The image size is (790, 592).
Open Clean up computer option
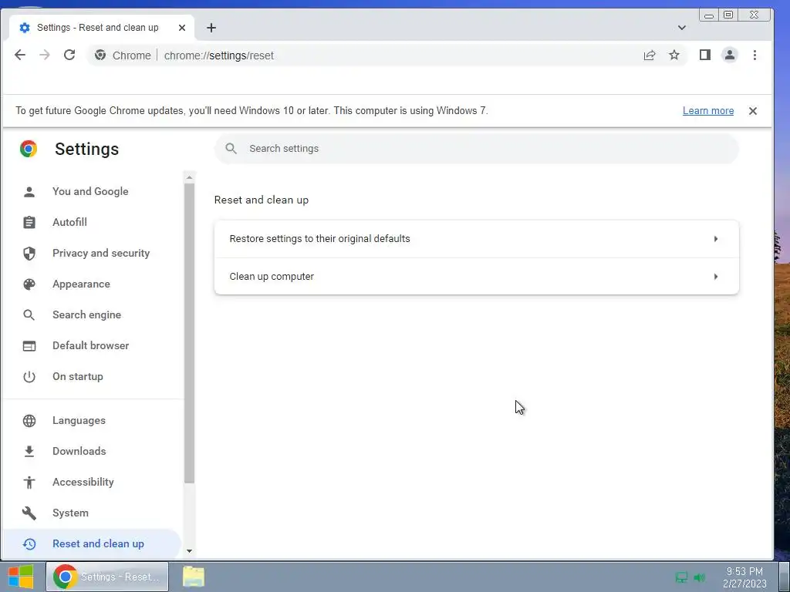pyautogui.click(x=477, y=277)
